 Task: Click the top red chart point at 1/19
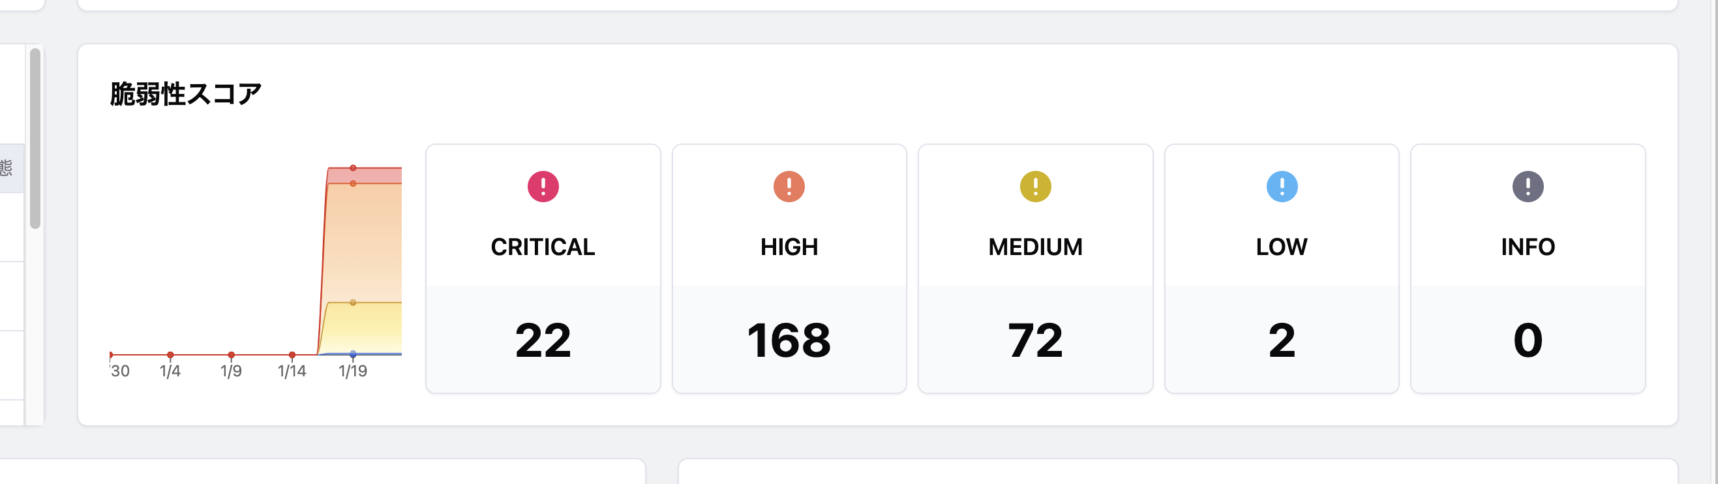(353, 168)
